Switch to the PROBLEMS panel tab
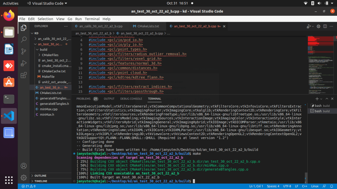This screenshot has width=337, height=189. [83, 99]
